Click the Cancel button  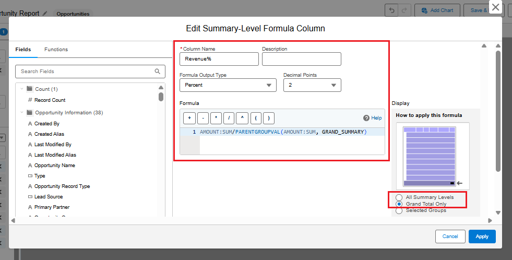point(450,237)
